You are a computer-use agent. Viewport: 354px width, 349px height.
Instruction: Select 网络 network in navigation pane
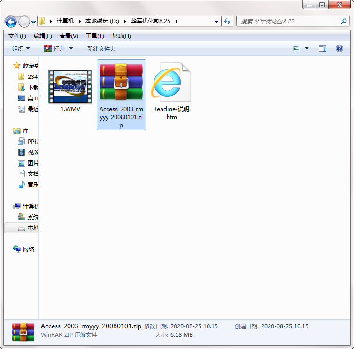click(x=28, y=249)
